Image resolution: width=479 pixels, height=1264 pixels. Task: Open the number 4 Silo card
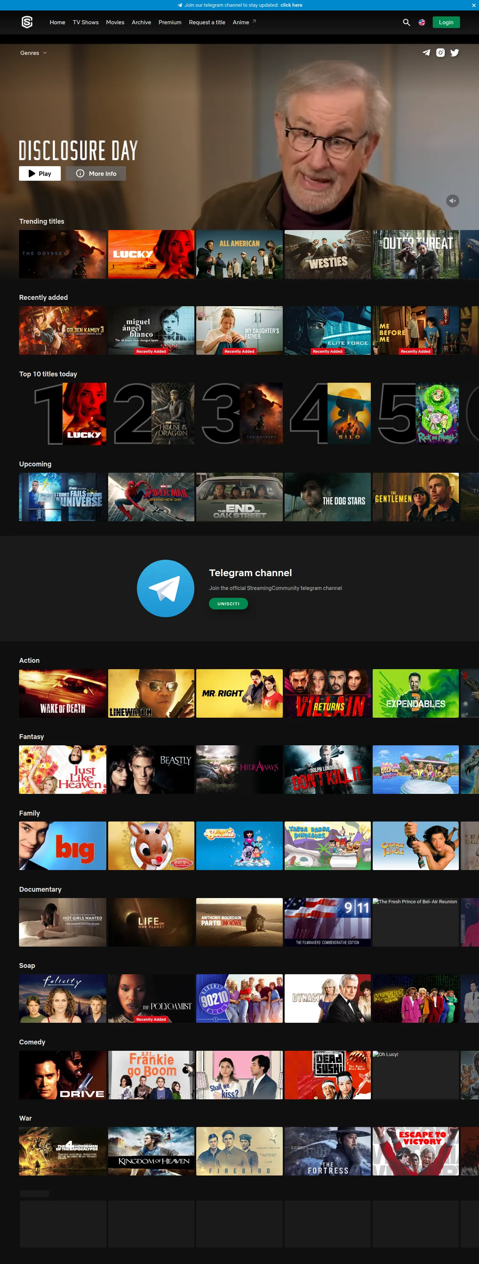(331, 414)
